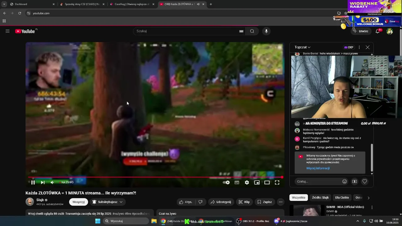Click the red live progress bar
402x226 pixels.
(155, 177)
